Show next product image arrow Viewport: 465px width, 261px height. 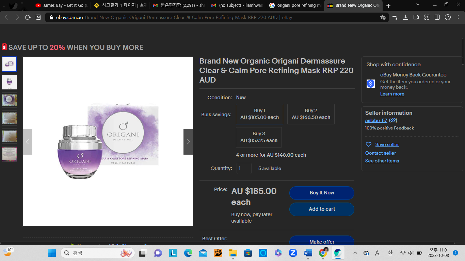pos(188,142)
